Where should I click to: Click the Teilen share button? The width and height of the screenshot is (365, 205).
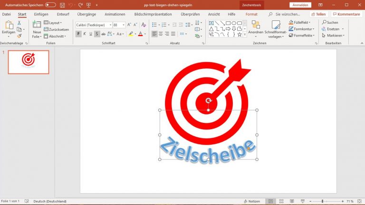[318, 14]
